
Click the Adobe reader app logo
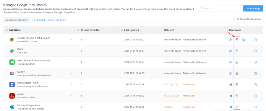12,96
